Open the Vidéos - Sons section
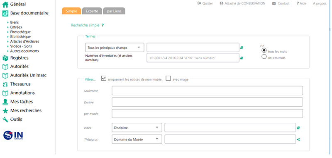Viewport: 332px width, 158px height. [21, 46]
